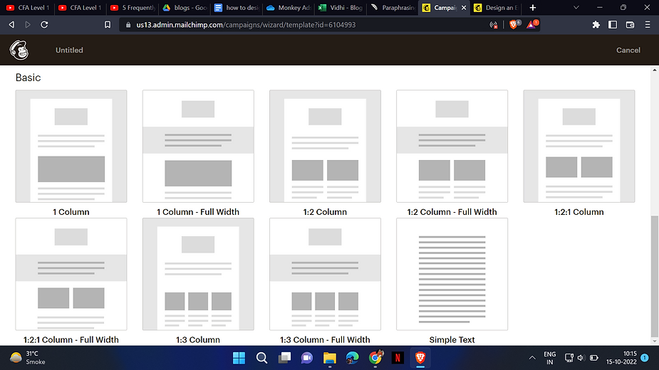
Task: Open a new browser tab
Action: click(x=532, y=8)
